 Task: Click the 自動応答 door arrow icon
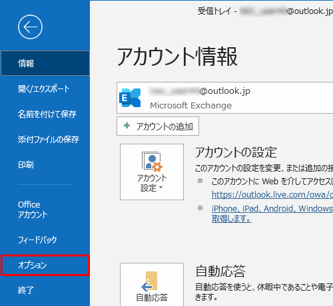point(149,281)
